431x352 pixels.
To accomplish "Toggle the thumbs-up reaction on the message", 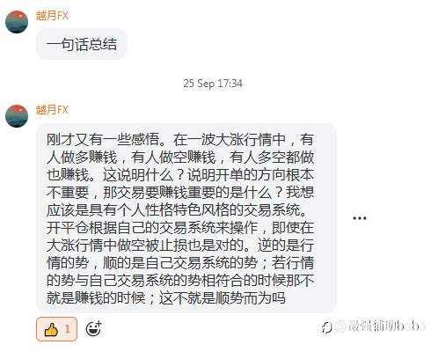I will [56, 329].
